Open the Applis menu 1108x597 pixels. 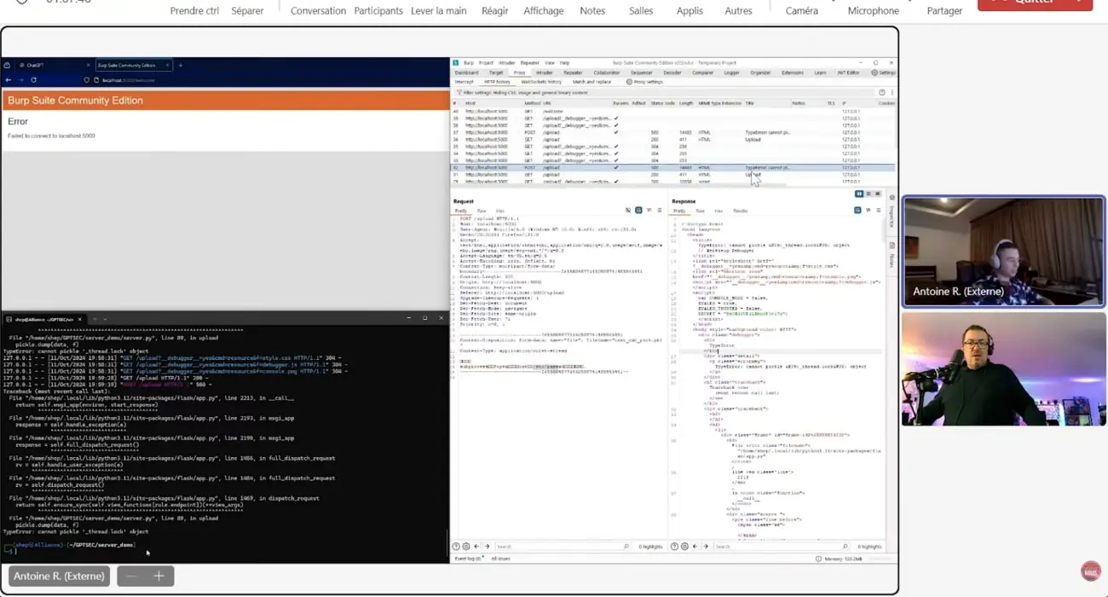click(x=690, y=11)
